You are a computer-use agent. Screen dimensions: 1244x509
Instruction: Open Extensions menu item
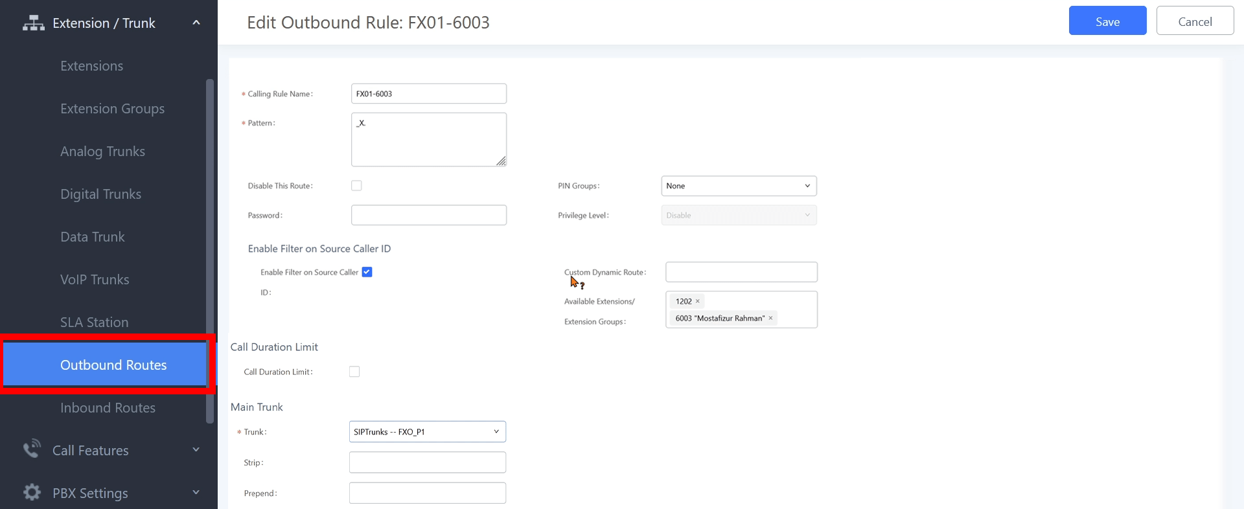point(92,66)
